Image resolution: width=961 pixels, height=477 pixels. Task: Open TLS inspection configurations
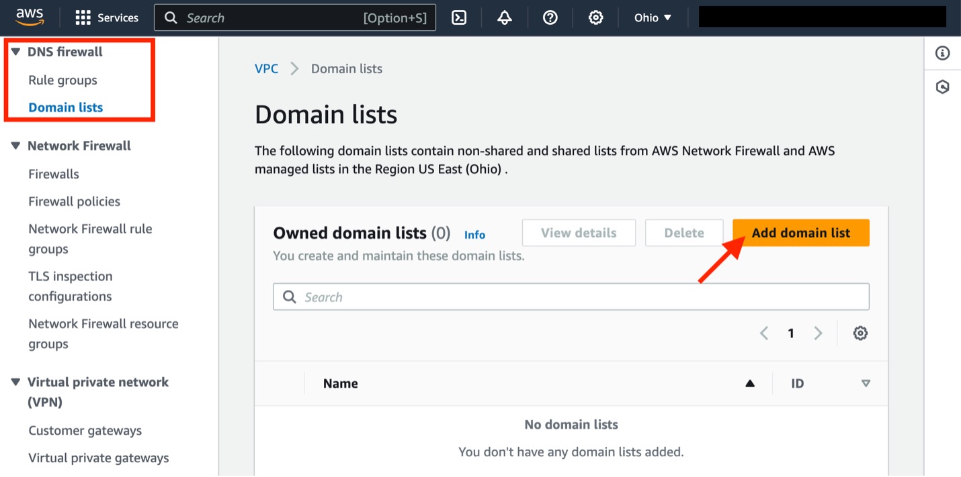(71, 286)
